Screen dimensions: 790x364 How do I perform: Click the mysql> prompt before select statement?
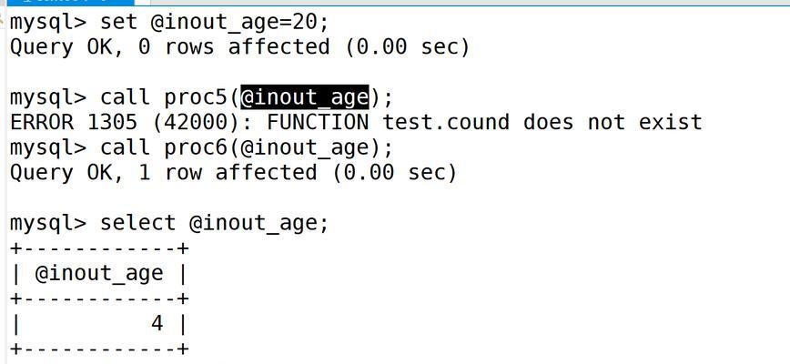pos(48,223)
